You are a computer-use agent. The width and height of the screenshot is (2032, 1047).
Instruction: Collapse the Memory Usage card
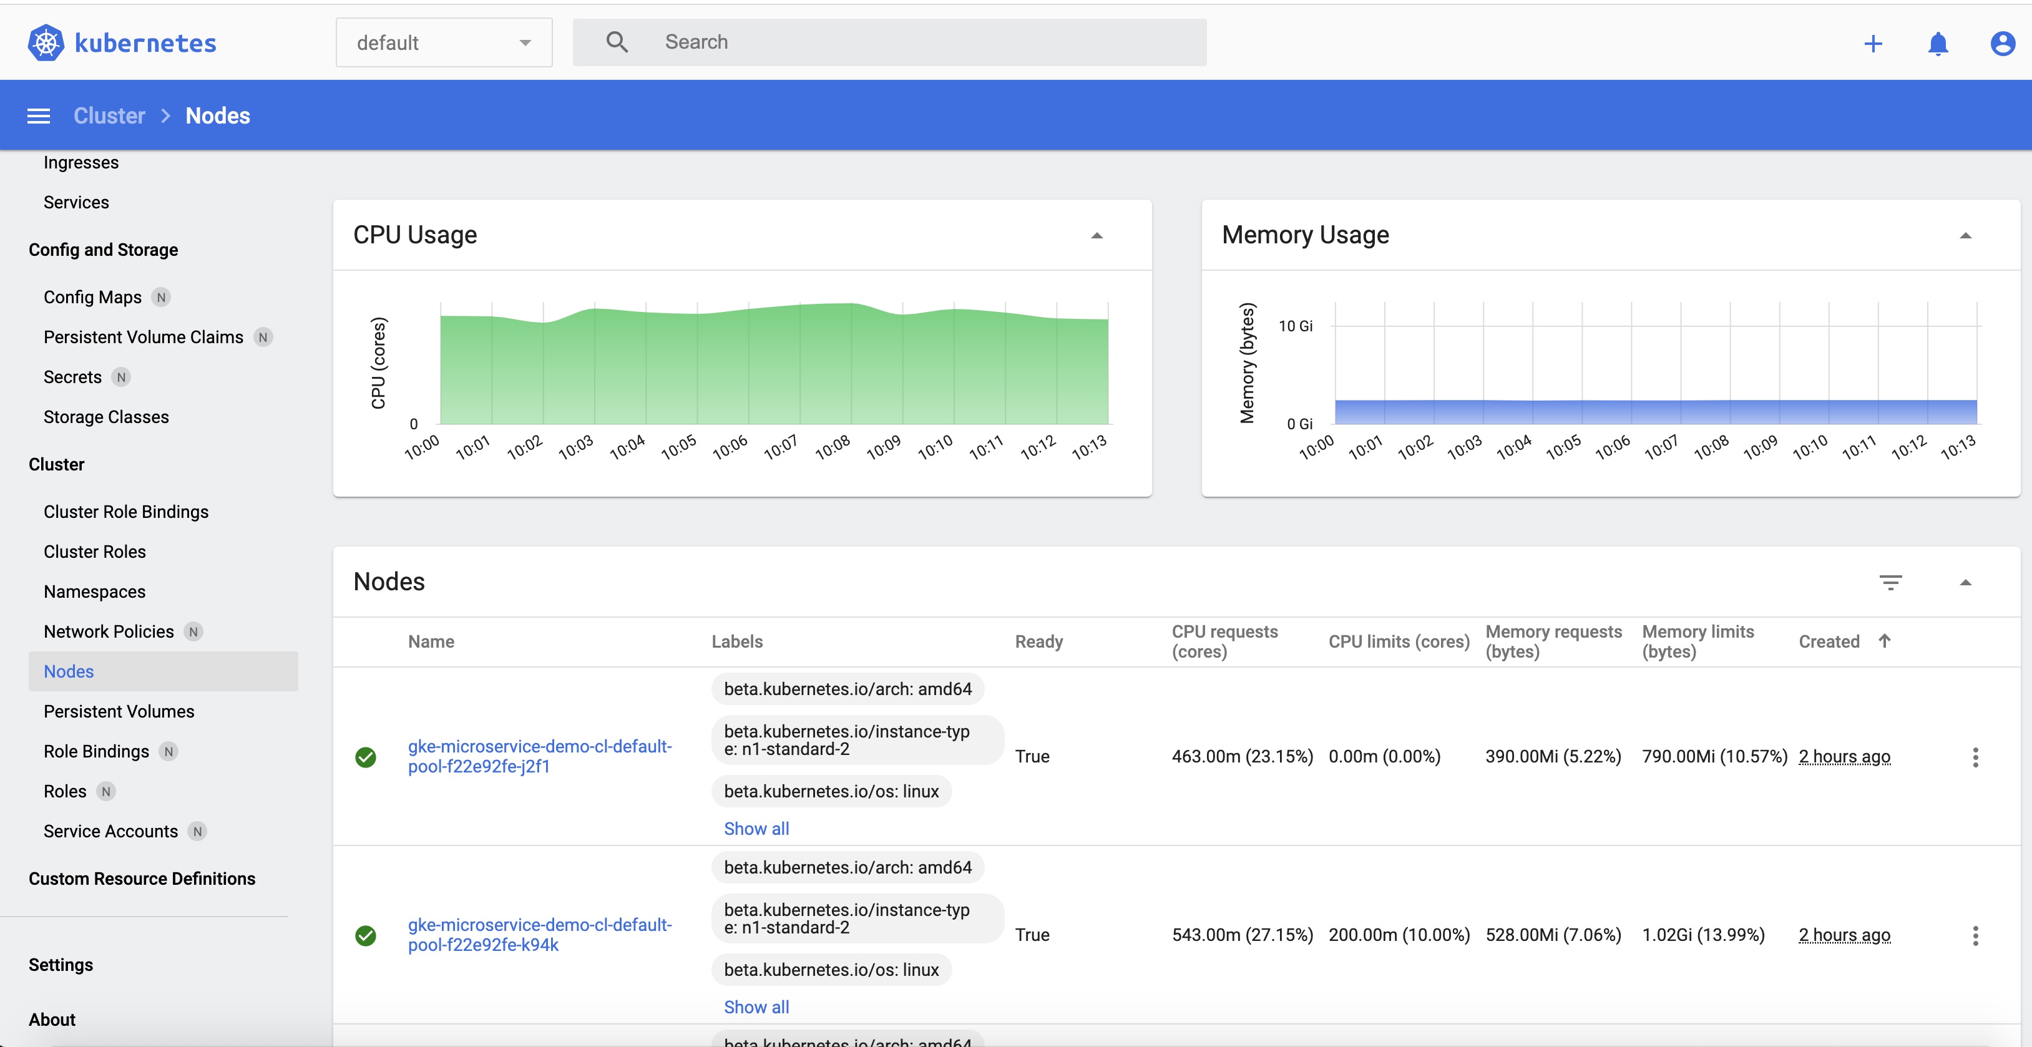[1965, 235]
